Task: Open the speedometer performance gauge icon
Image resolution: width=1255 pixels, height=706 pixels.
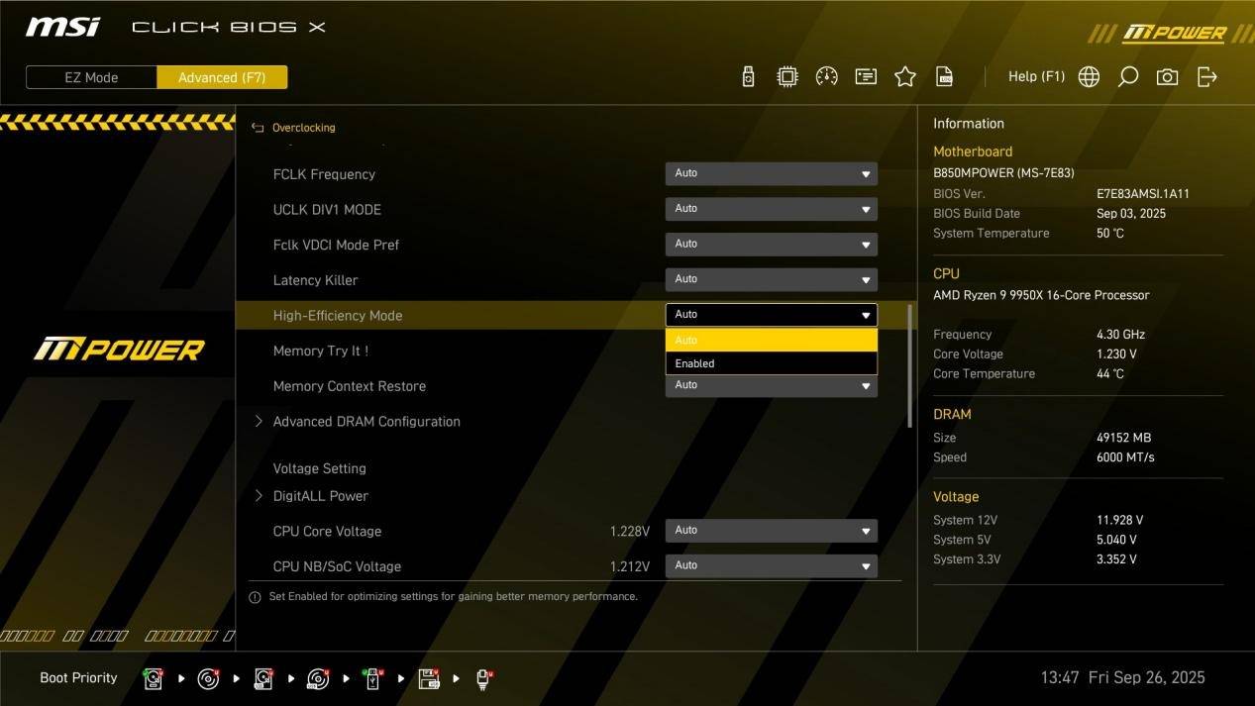Action: [826, 77]
